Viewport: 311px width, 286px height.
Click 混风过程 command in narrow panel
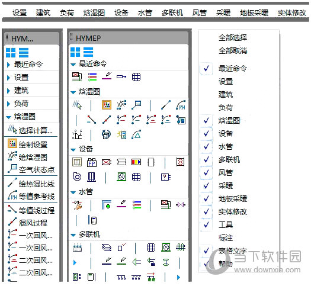(28, 223)
